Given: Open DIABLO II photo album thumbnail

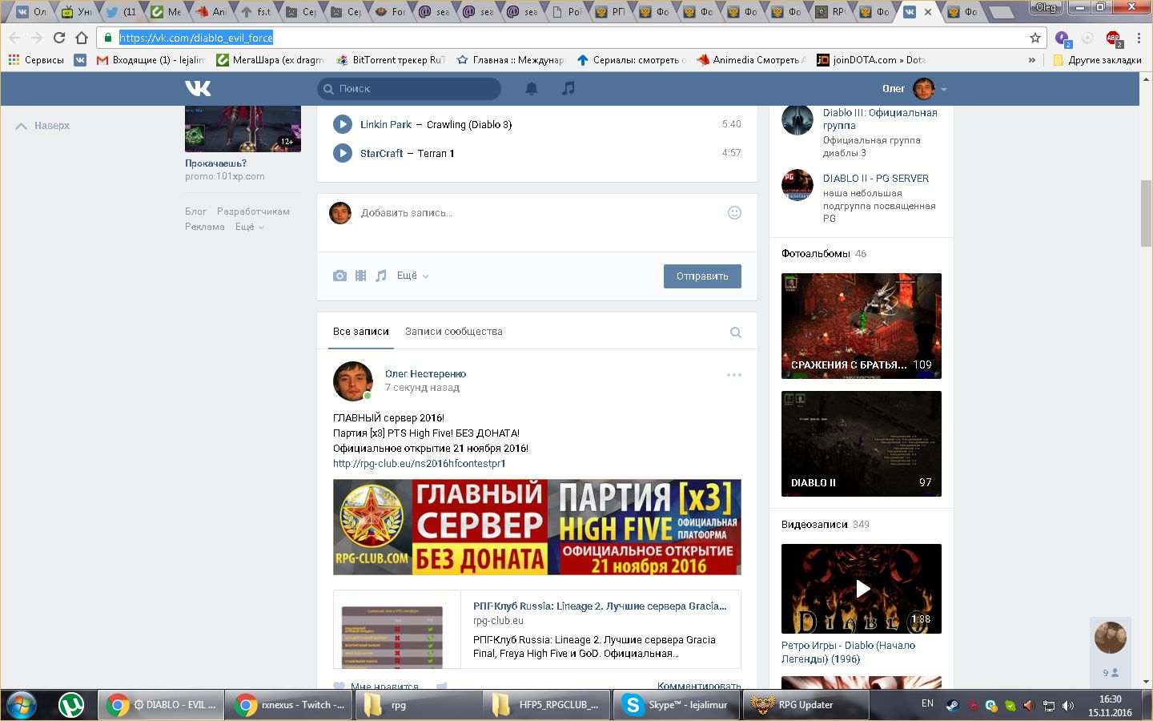Looking at the screenshot, I should (862, 444).
